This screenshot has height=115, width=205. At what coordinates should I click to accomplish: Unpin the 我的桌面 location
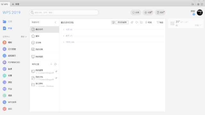coord(56,72)
